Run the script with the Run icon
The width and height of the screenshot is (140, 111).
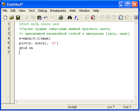point(121,18)
